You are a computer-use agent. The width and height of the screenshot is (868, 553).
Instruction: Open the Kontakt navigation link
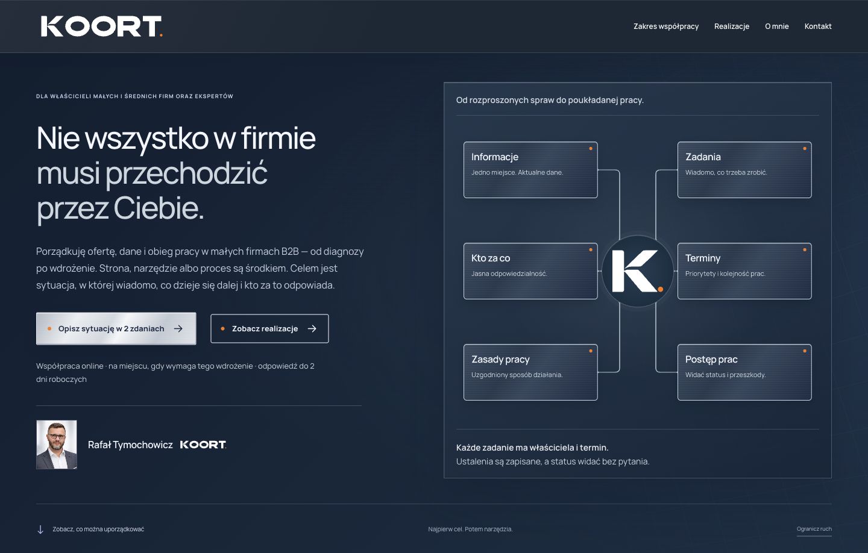(x=818, y=27)
